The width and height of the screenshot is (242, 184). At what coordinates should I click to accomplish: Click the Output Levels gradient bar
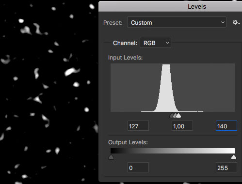[173, 151]
